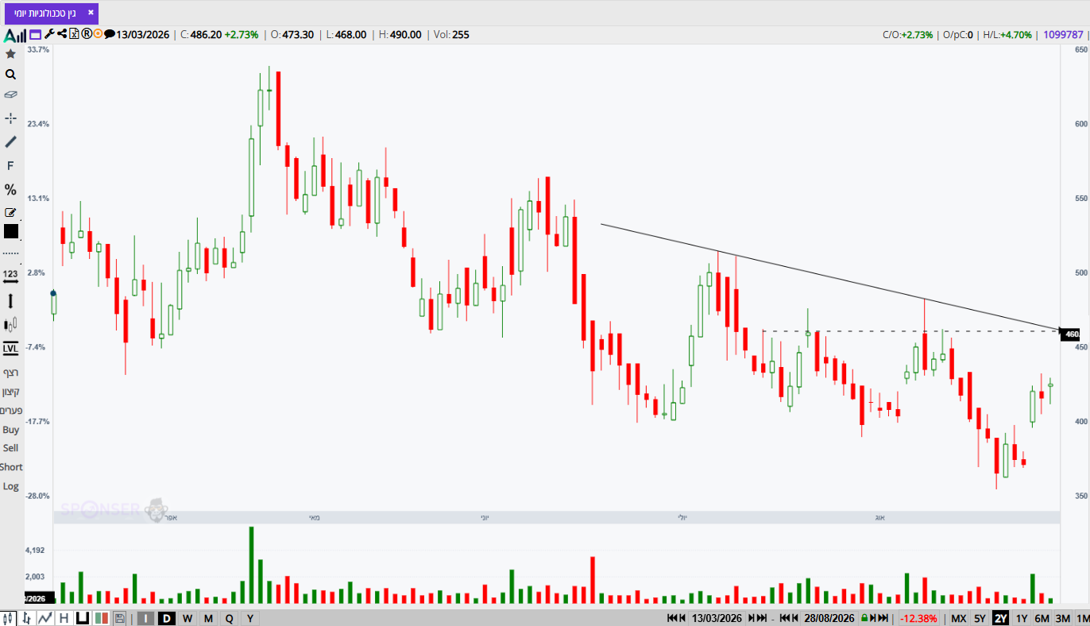This screenshot has width=1090, height=626.
Task: Click the circled R icon
Action: [87, 34]
